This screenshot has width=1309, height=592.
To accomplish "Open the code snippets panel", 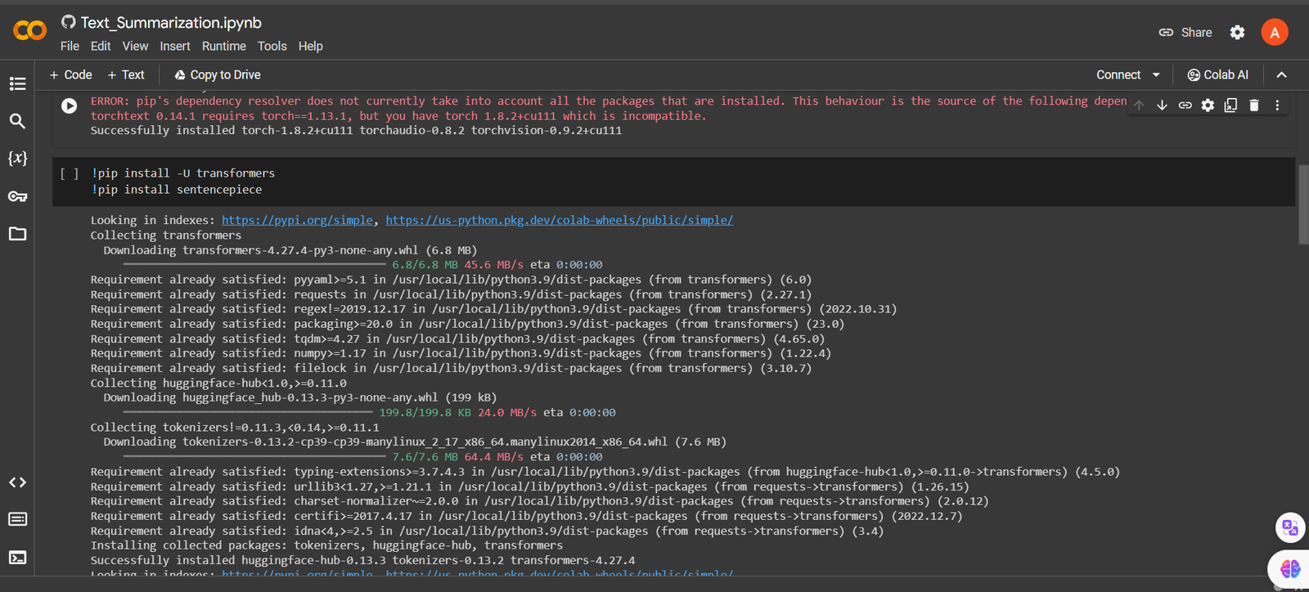I will [17, 482].
